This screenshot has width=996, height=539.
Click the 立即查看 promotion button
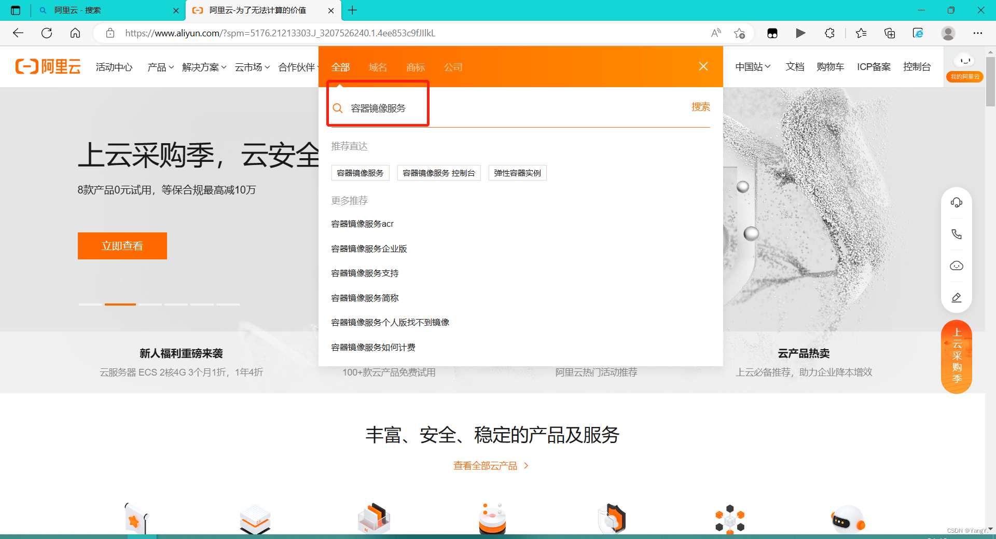pos(122,245)
